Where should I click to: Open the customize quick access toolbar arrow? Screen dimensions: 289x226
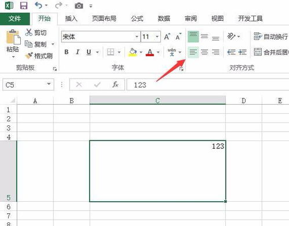tap(91, 6)
